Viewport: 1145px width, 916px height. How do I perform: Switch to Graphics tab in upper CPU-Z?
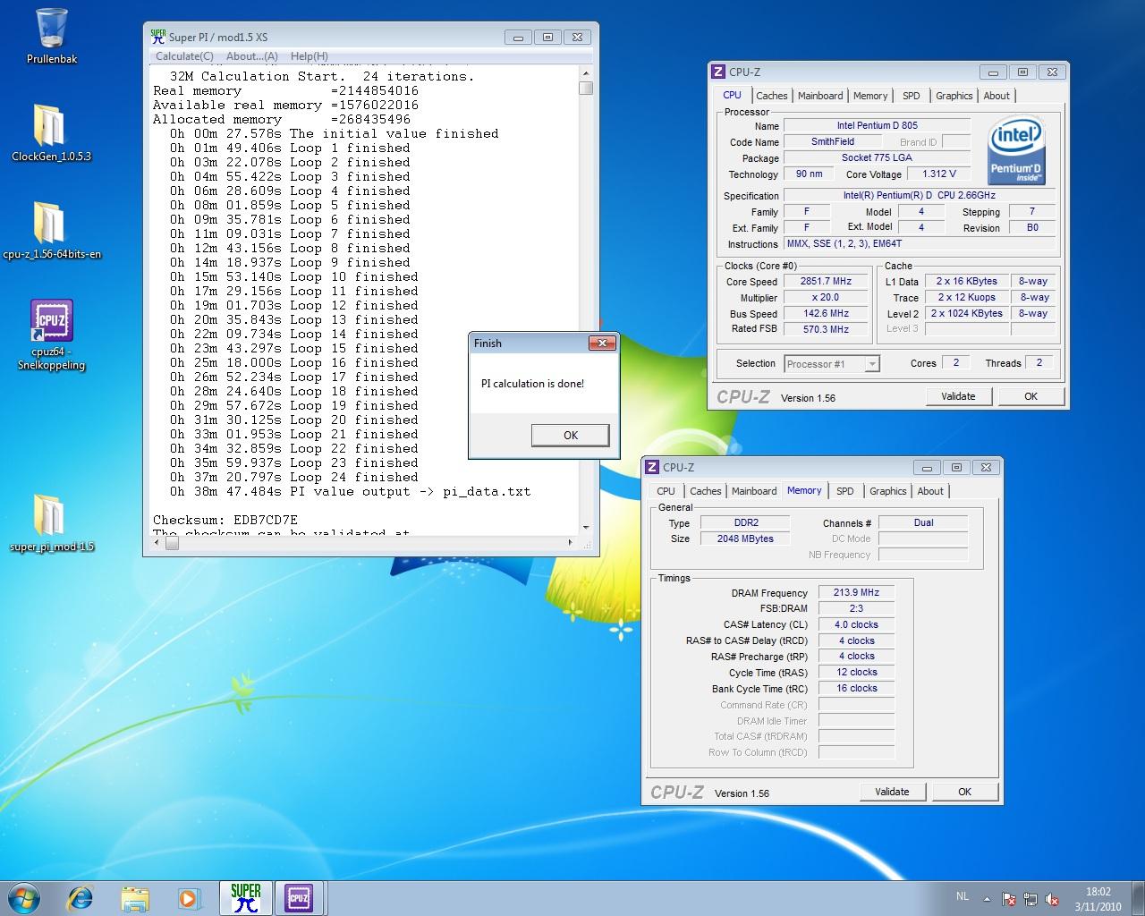click(954, 96)
